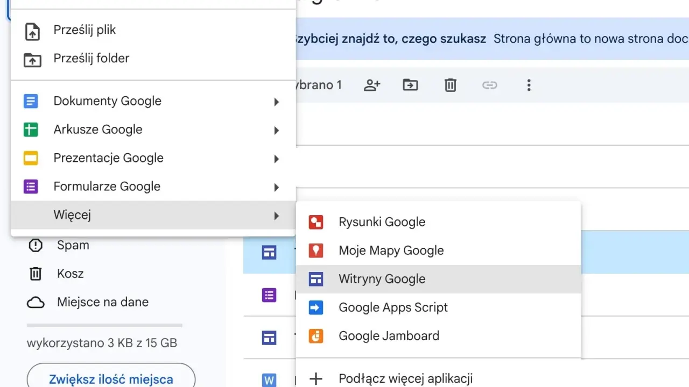Click the storage usage progress bar
Viewport: 689px width, 387px height.
(104, 325)
